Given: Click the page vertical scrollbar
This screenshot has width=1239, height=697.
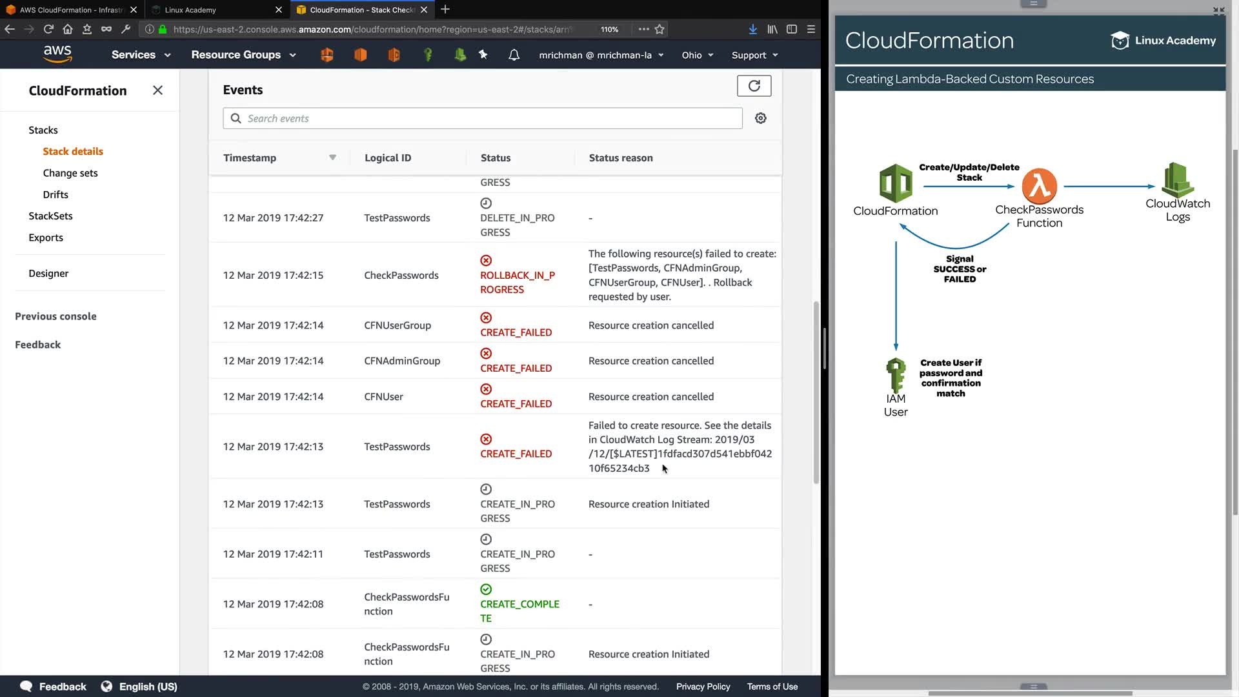Looking at the screenshot, I should point(816,392).
